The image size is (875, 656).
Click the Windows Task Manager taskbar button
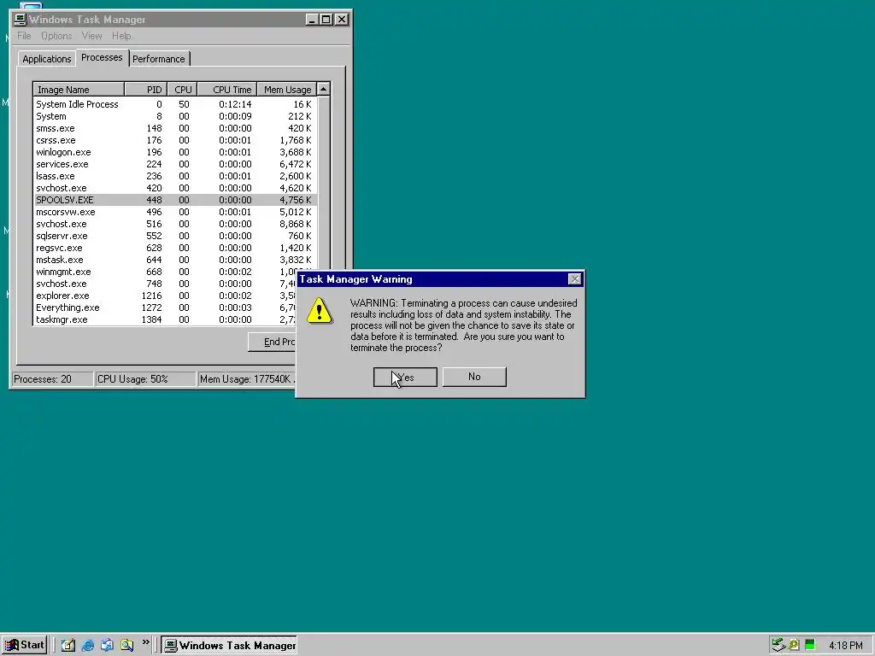(229, 646)
